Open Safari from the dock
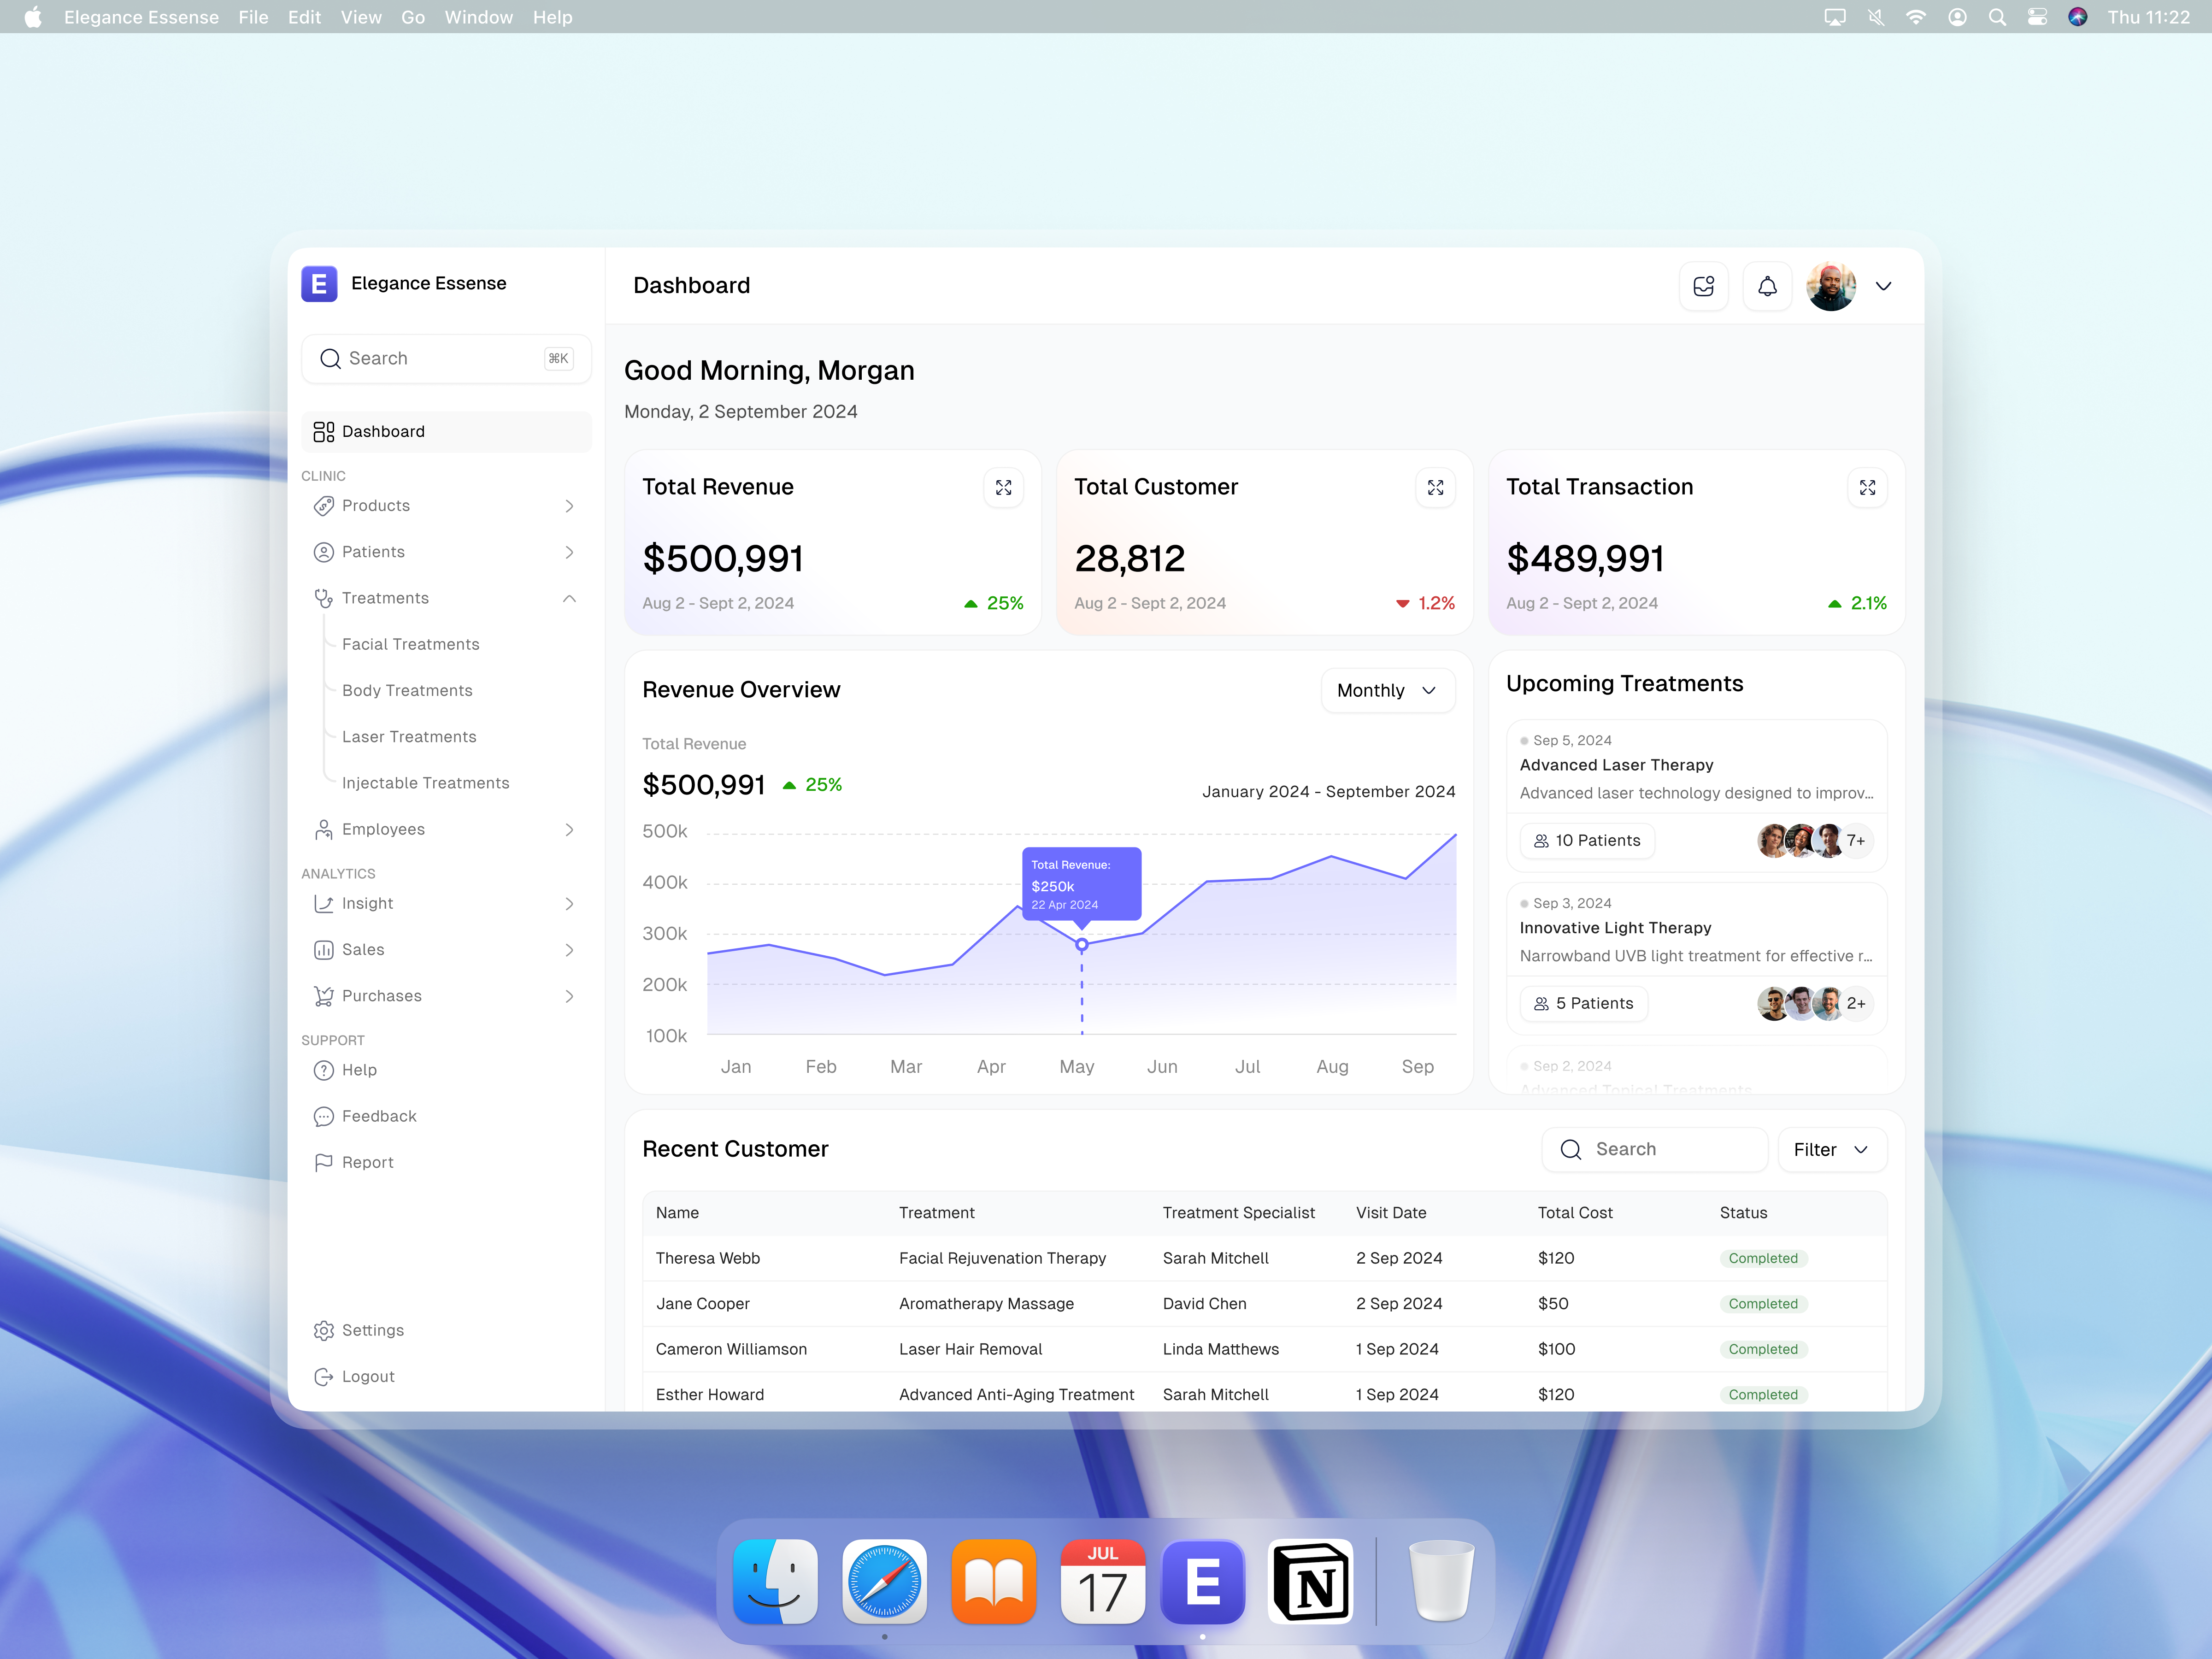The width and height of the screenshot is (2212, 1659). [x=884, y=1581]
